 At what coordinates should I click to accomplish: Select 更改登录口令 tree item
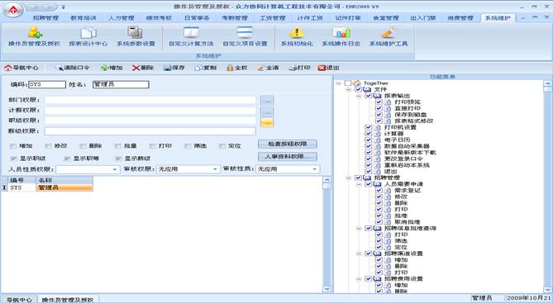[403, 159]
